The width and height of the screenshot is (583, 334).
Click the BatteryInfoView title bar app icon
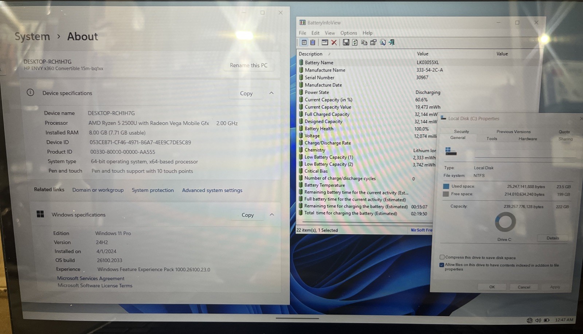[x=302, y=23]
